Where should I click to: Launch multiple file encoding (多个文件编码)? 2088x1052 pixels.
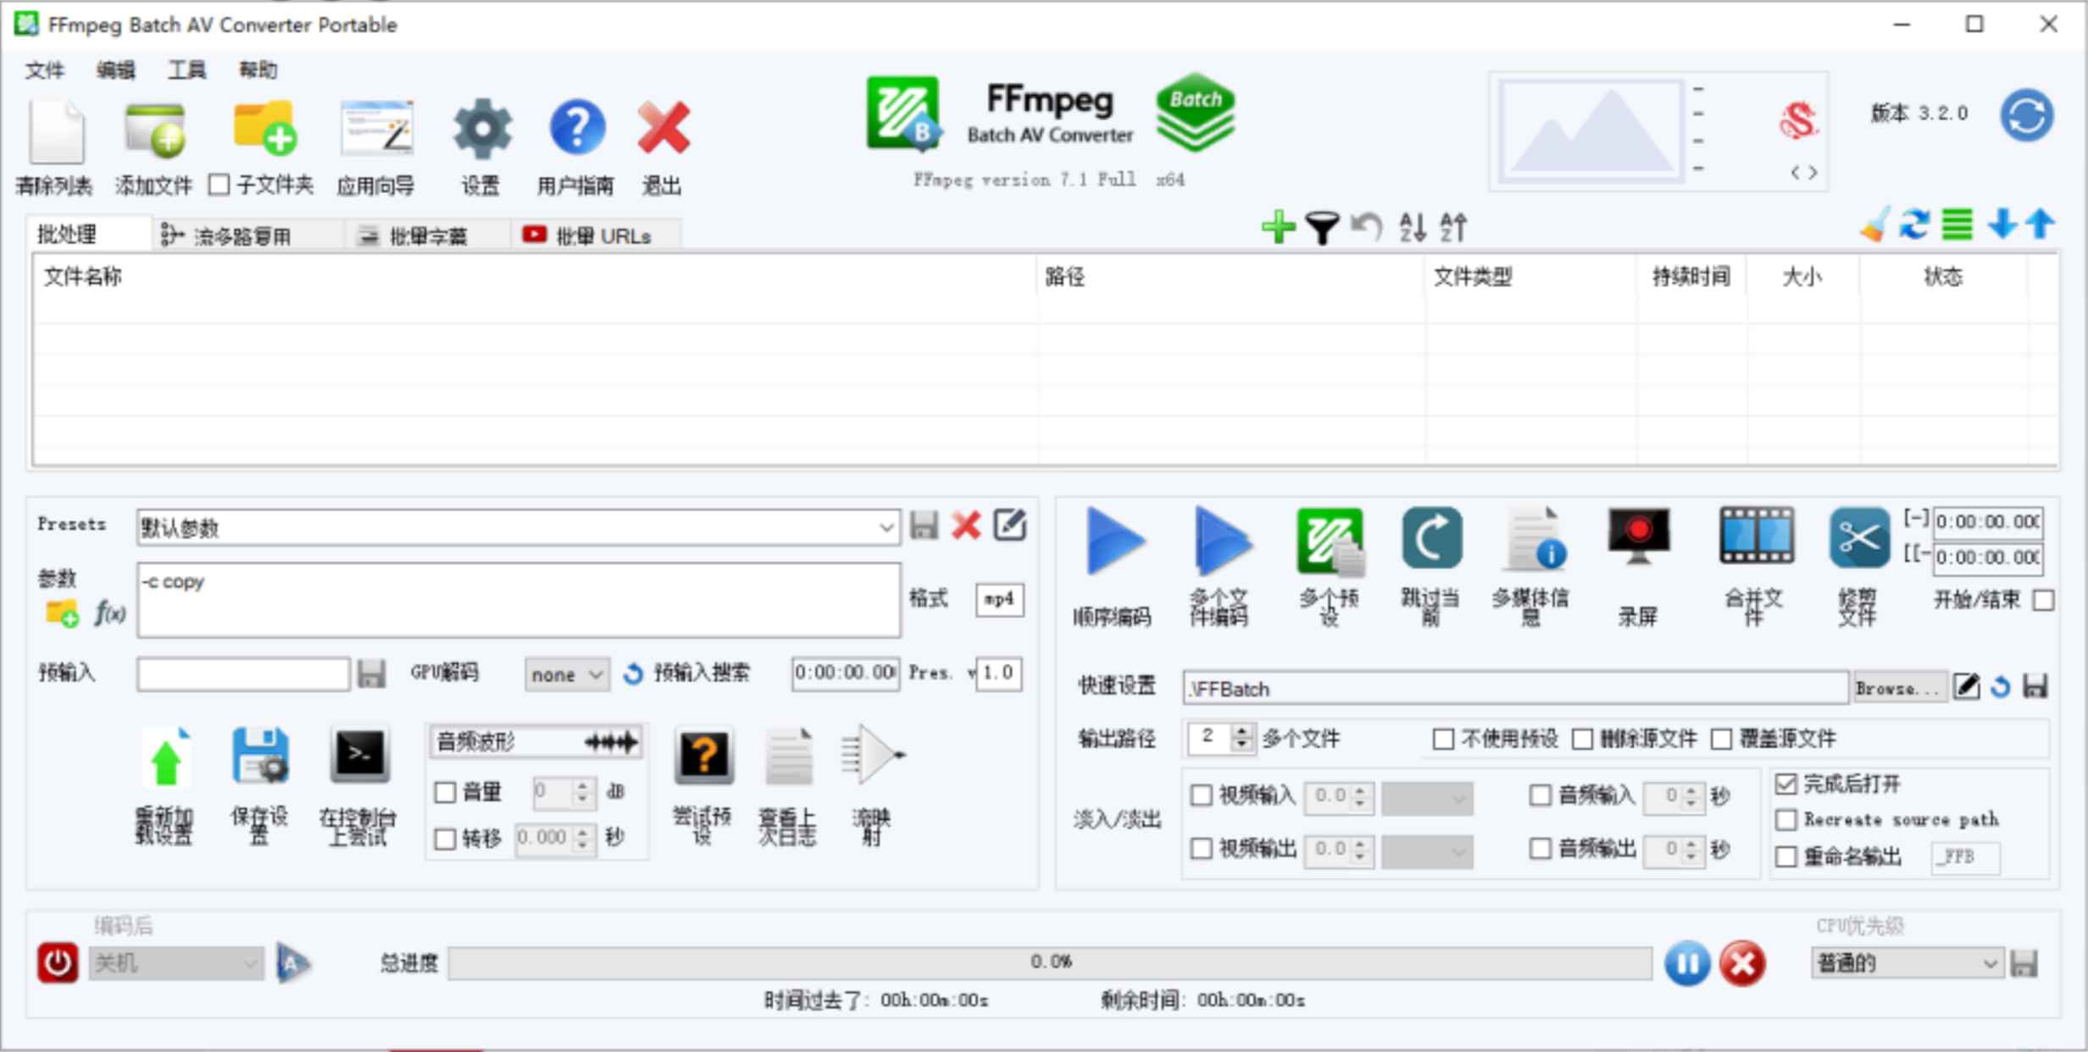click(1220, 542)
